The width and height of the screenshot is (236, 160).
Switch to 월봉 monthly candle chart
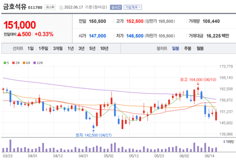click(200, 48)
